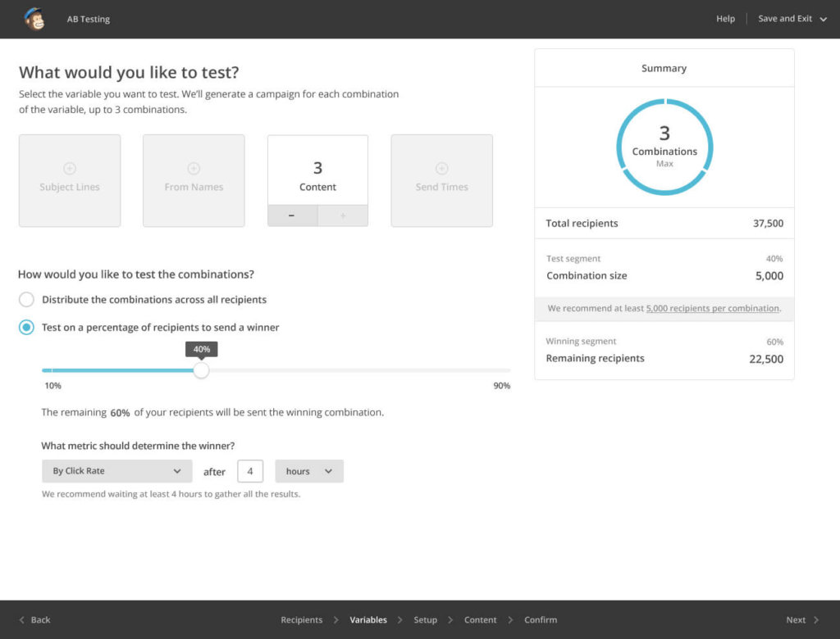Click the 40% test segment slider handle
This screenshot has height=639, width=840.
[x=202, y=370]
